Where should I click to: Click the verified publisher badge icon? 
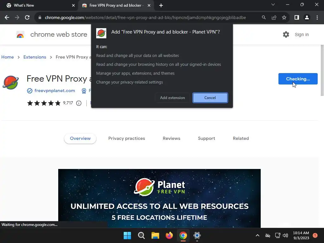(x=30, y=91)
